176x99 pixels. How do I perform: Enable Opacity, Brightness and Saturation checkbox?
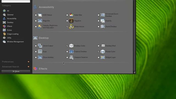pyautogui.click(x=36, y=27)
